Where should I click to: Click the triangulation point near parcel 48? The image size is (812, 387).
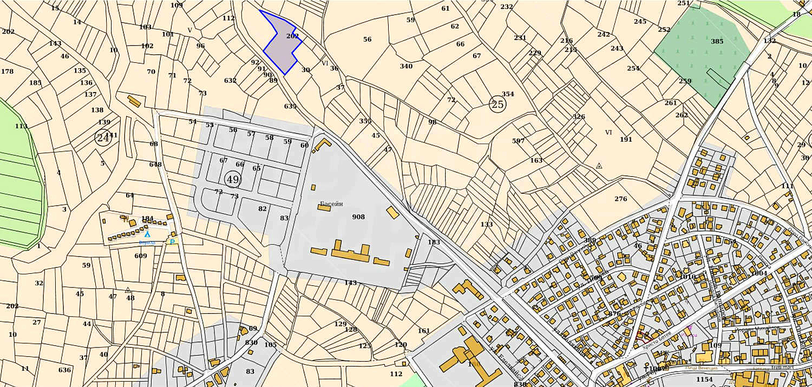click(128, 290)
